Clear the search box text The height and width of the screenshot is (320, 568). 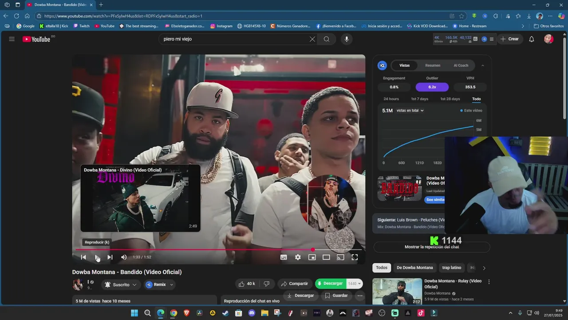[x=312, y=39]
